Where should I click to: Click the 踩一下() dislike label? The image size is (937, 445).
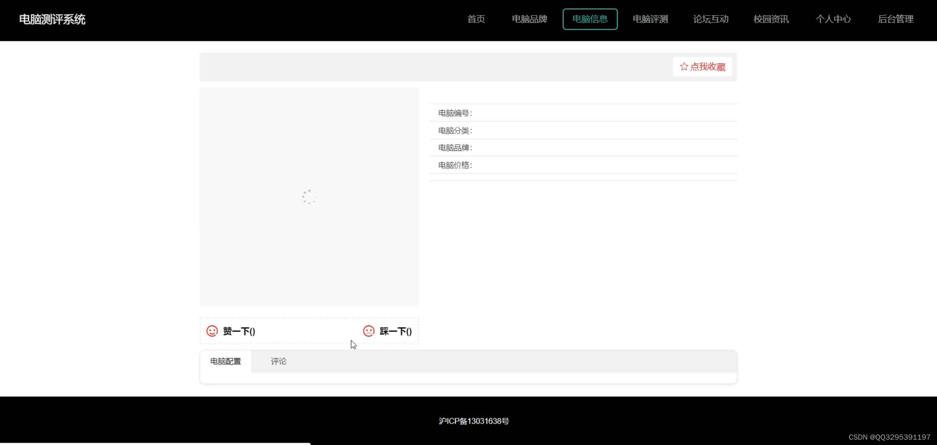(396, 331)
